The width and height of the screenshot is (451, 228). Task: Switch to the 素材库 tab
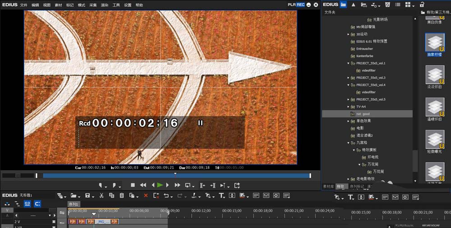(328, 186)
